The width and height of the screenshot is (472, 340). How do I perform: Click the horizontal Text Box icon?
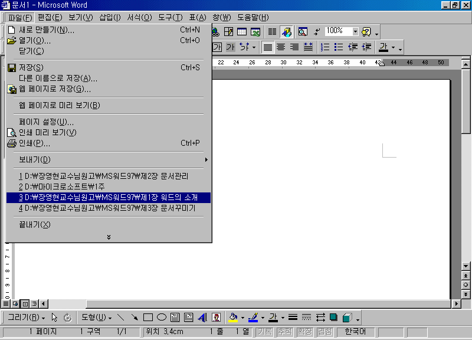(175, 318)
